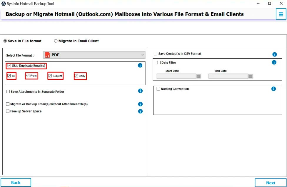287x187 pixels.
Task: Click info icon for Date Filter
Action: pyautogui.click(x=274, y=62)
